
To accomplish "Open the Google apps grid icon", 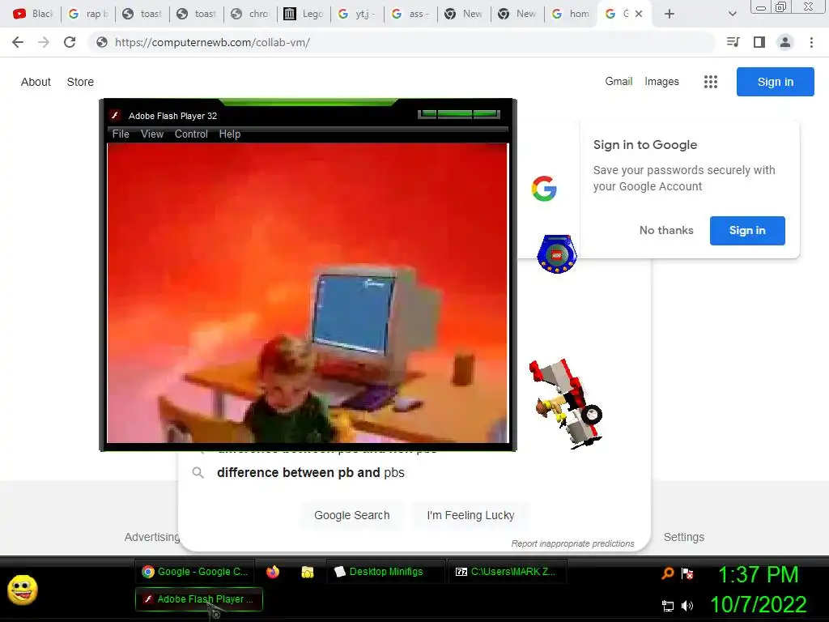I will pos(711,82).
